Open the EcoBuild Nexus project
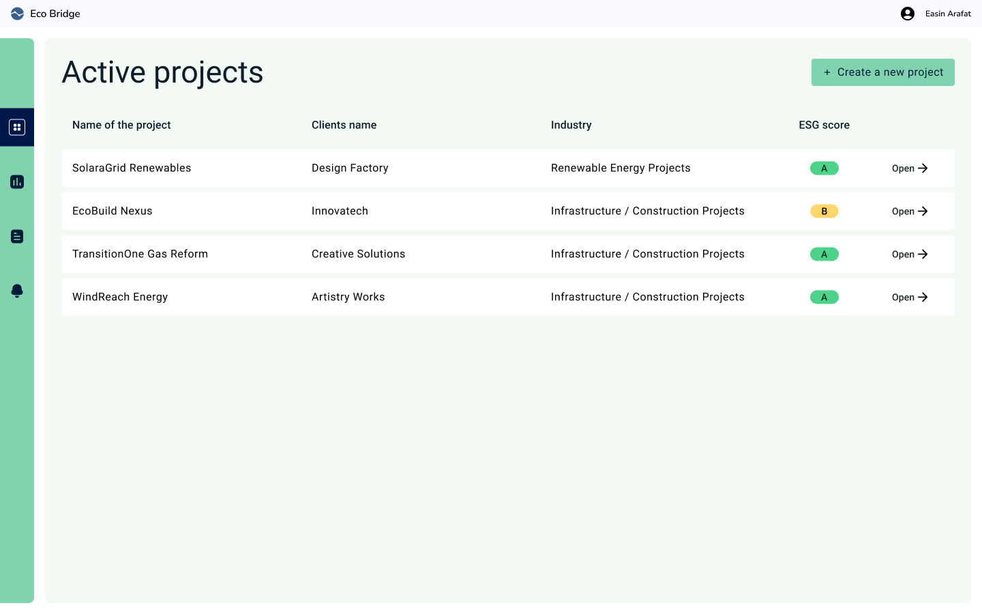Screen dimensions: 982x614 pyautogui.click(x=909, y=211)
